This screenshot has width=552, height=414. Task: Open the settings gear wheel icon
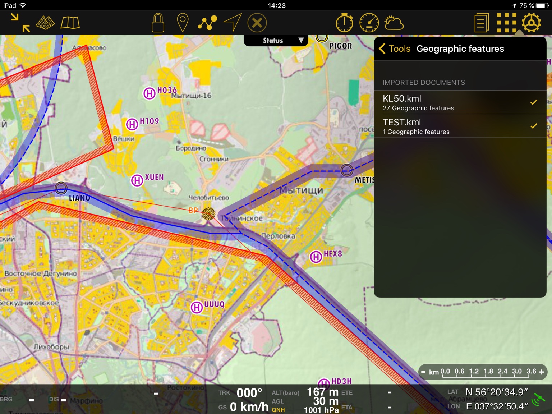(x=532, y=23)
